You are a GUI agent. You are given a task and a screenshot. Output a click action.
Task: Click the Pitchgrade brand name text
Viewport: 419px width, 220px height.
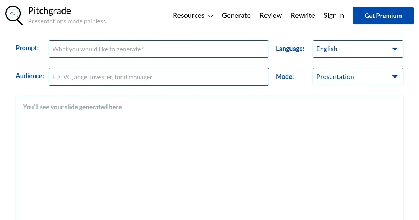tap(49, 11)
